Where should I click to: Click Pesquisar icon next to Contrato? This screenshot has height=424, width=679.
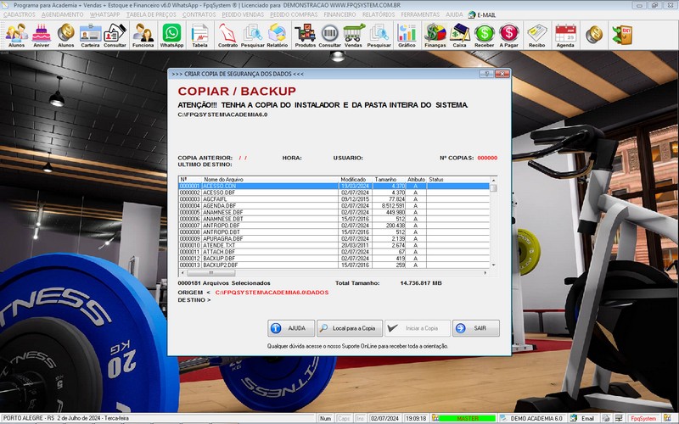[252, 35]
